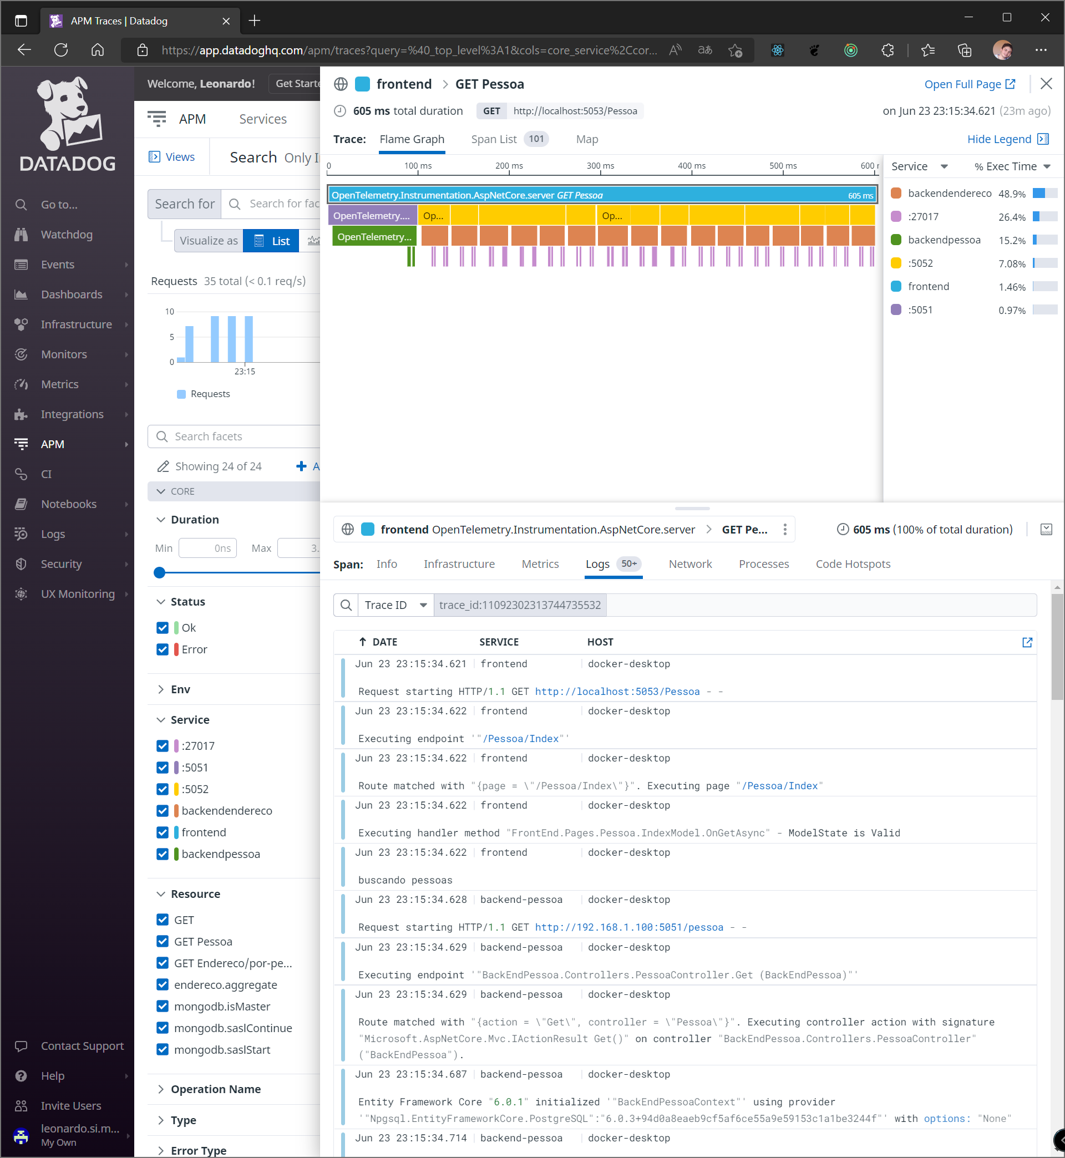The width and height of the screenshot is (1065, 1158).
Task: Click the Integrations puzzle icon
Action: pos(21,414)
